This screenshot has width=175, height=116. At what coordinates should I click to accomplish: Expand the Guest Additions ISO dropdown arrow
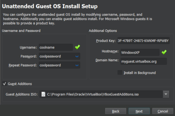pos(166,94)
